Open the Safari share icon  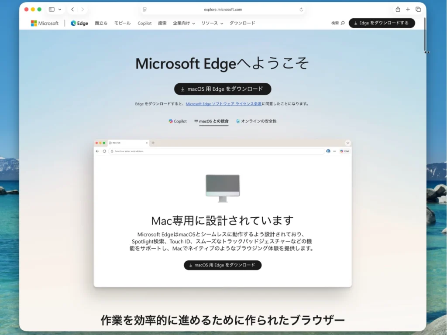398,10
